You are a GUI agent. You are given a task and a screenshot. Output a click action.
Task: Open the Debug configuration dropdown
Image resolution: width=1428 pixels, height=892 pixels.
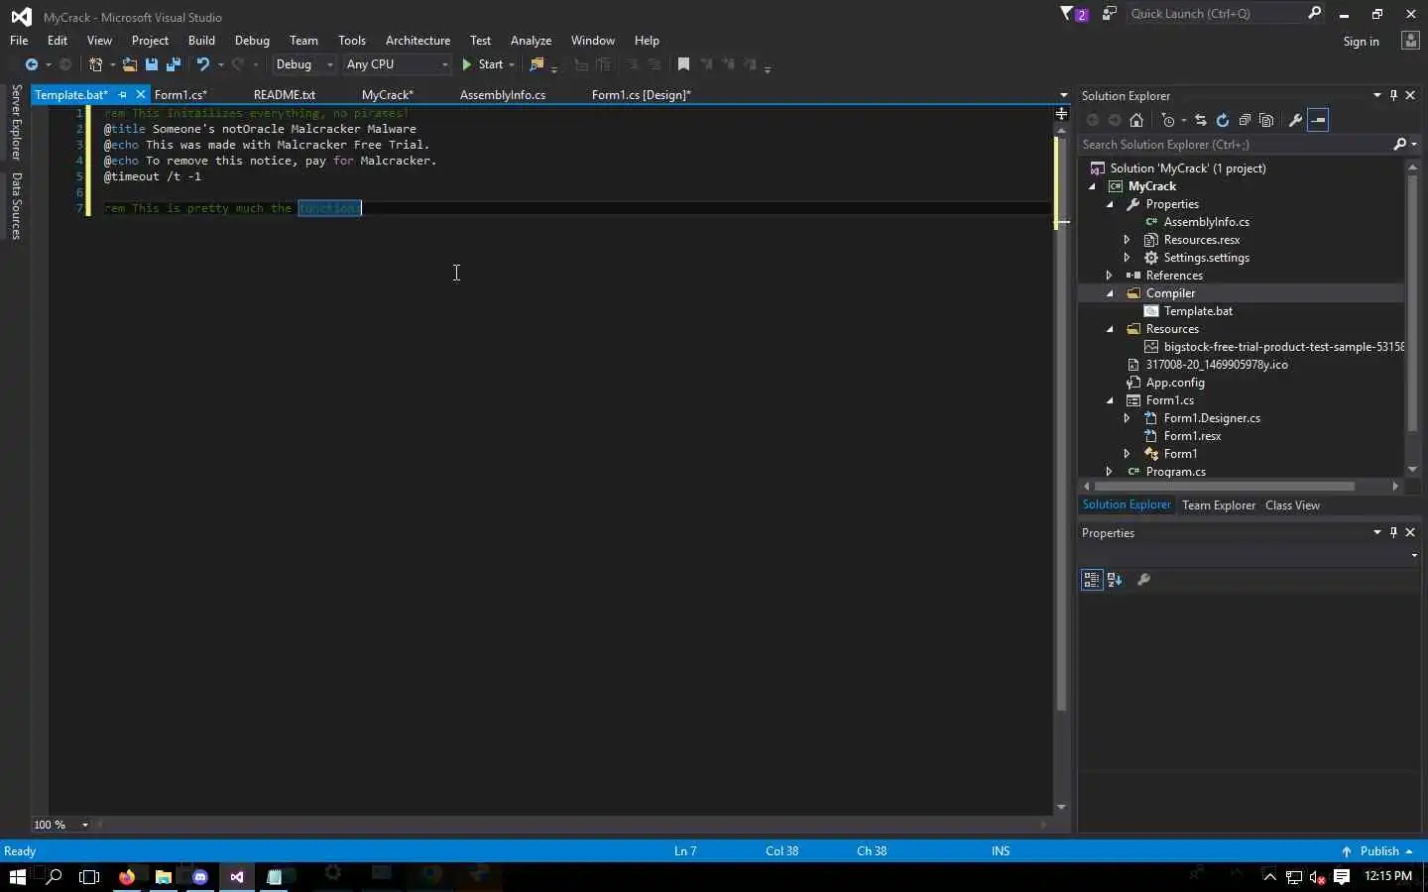tap(330, 64)
